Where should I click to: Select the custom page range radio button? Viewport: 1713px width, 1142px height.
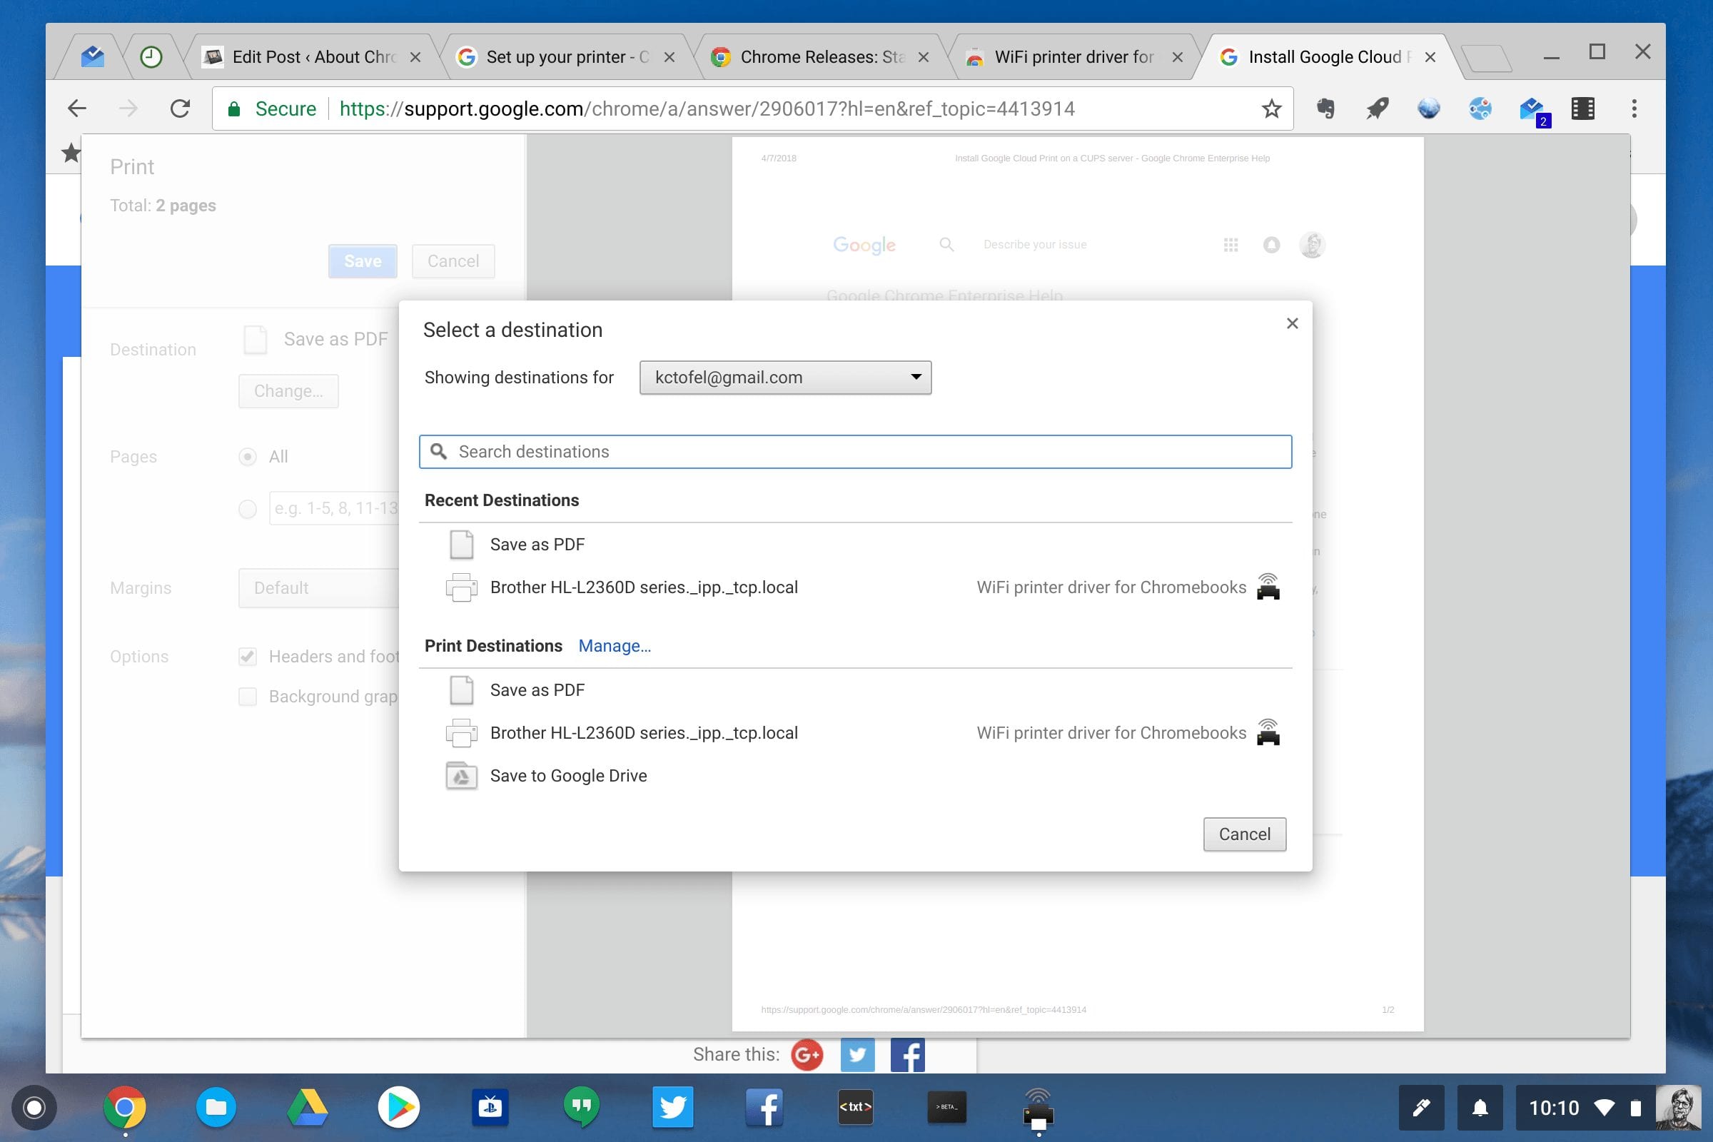tap(248, 509)
